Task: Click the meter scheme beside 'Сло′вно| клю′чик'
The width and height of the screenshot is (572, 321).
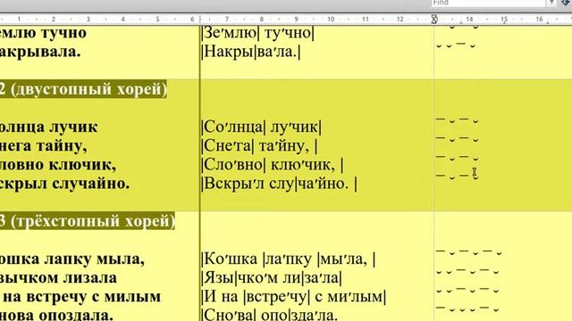Action: click(x=457, y=158)
